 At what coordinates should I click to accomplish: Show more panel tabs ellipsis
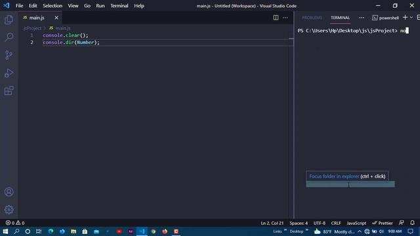click(362, 18)
